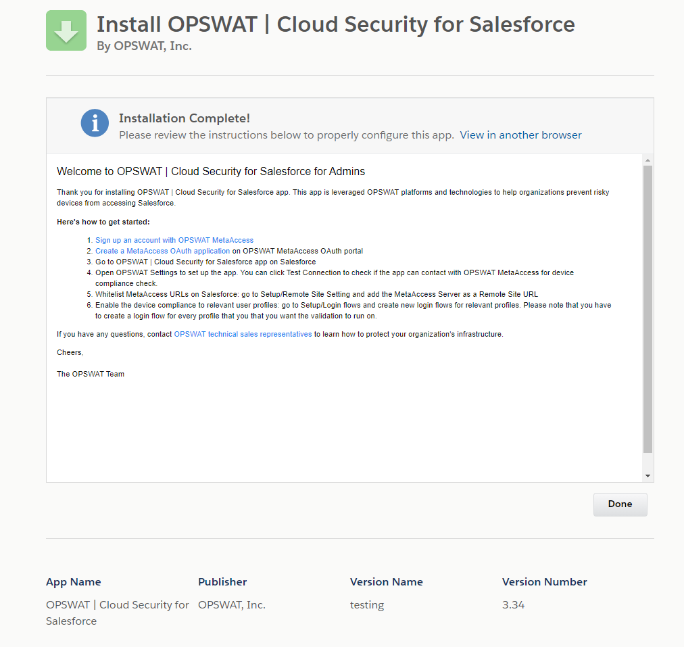Click the scrollbar track below the thumb
The height and width of the screenshot is (647, 684).
pos(648,462)
